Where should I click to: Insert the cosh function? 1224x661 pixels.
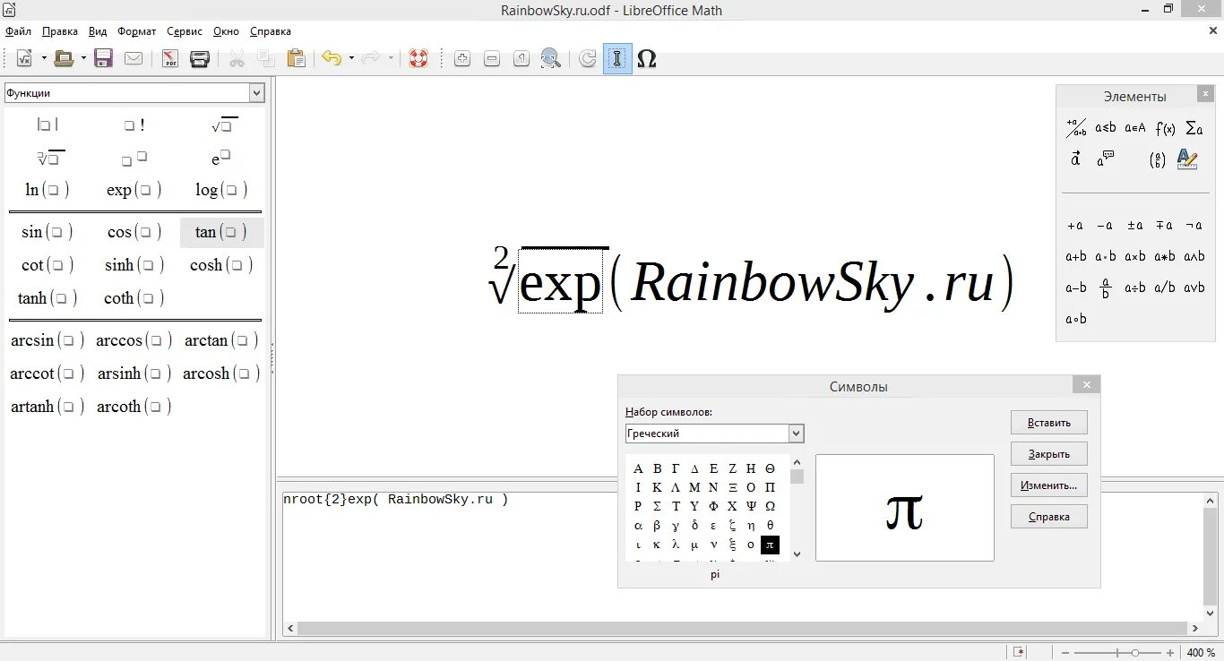[x=221, y=265]
